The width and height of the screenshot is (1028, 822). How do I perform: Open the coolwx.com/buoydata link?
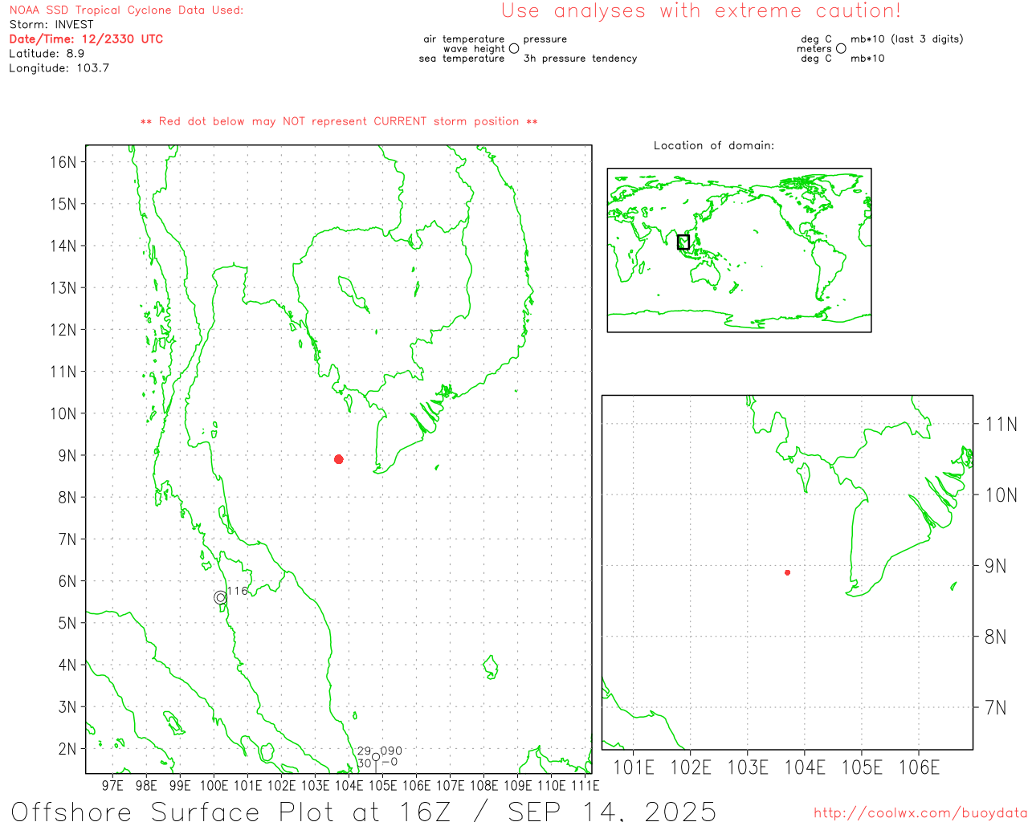pos(920,813)
